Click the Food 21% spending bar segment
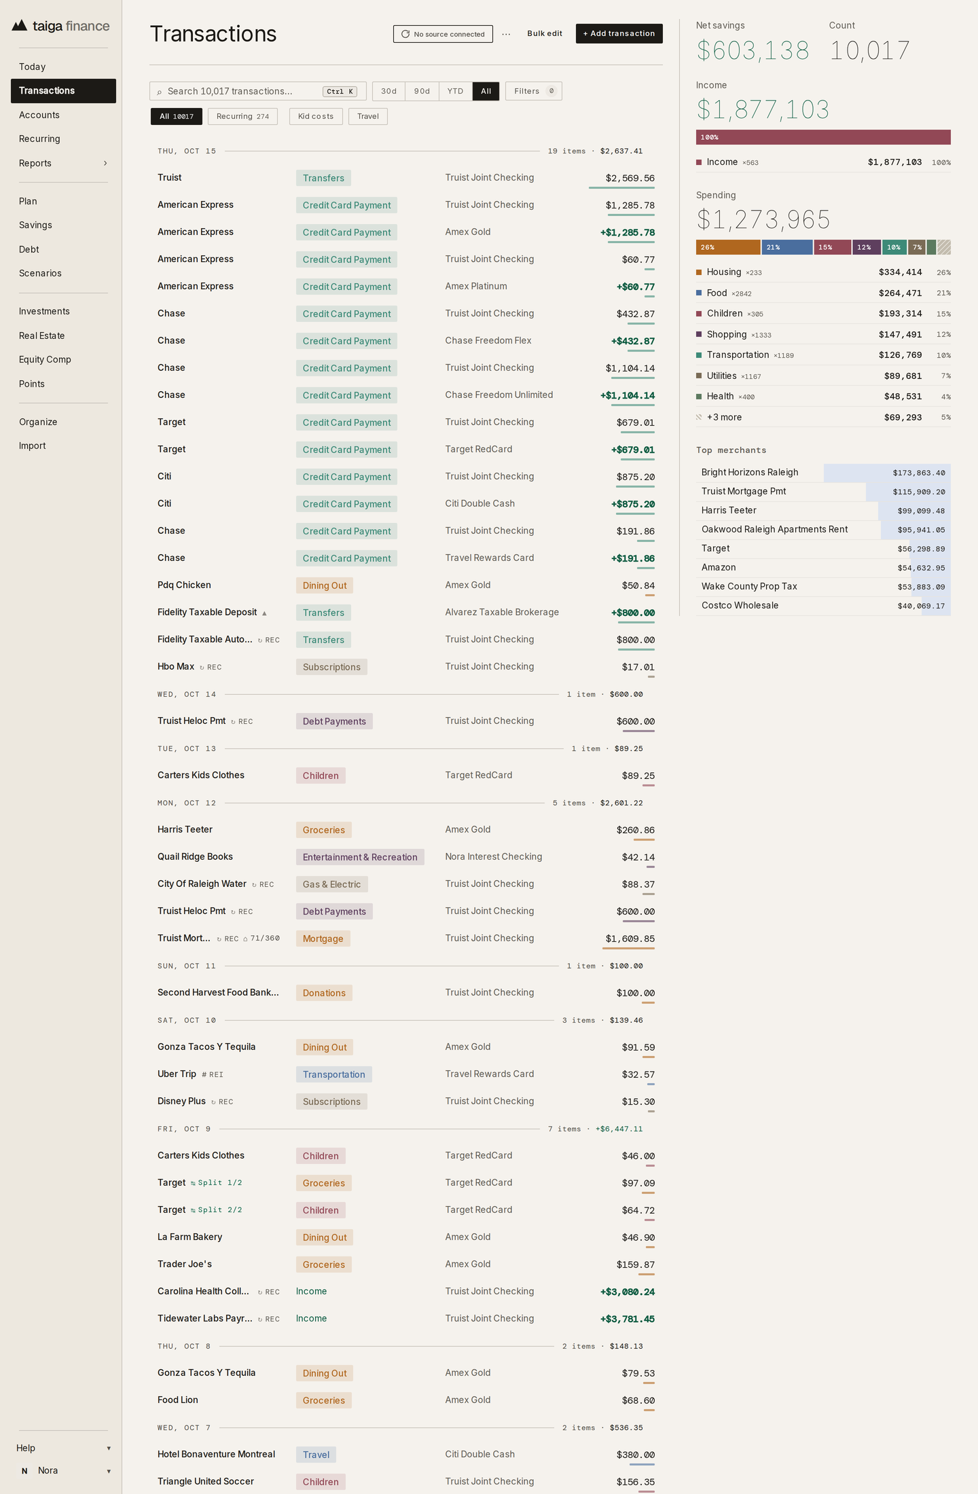Viewport: 978px width, 1494px height. click(x=787, y=247)
